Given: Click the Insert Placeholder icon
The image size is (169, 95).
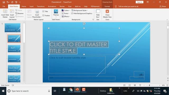Looking at the screenshot, I should click(x=37, y=12).
